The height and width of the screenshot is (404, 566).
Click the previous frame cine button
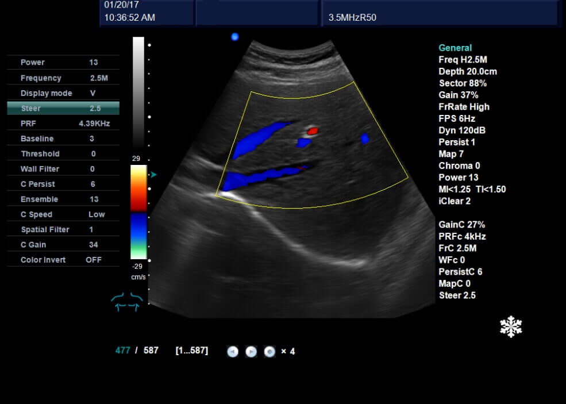233,351
